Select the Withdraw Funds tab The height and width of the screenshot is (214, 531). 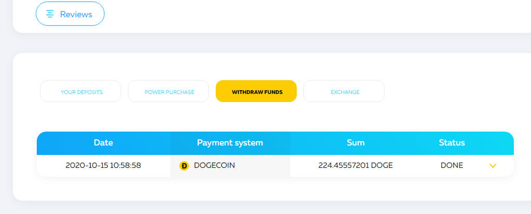click(256, 91)
